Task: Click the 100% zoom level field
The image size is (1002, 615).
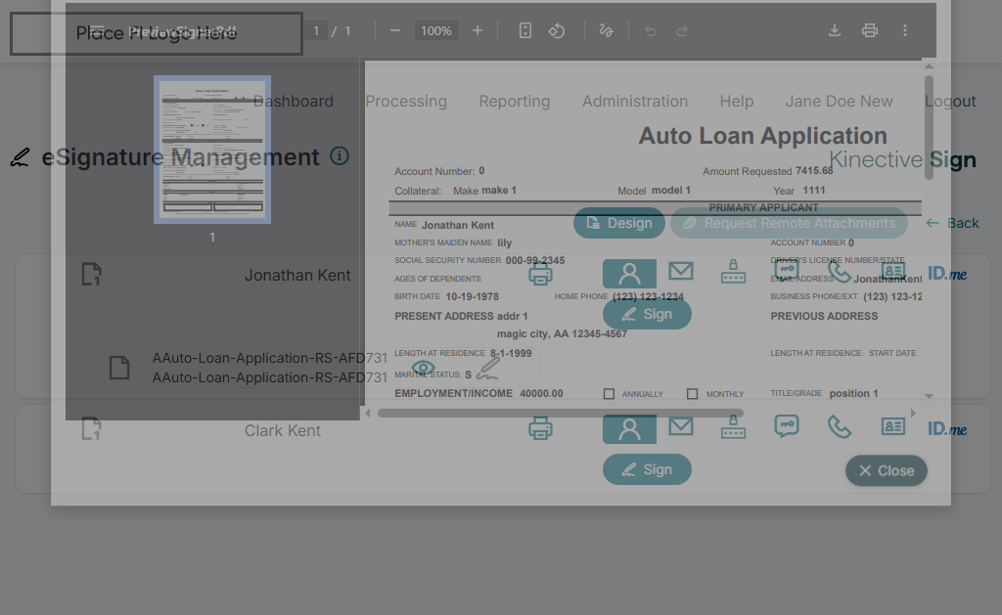Action: 435,30
